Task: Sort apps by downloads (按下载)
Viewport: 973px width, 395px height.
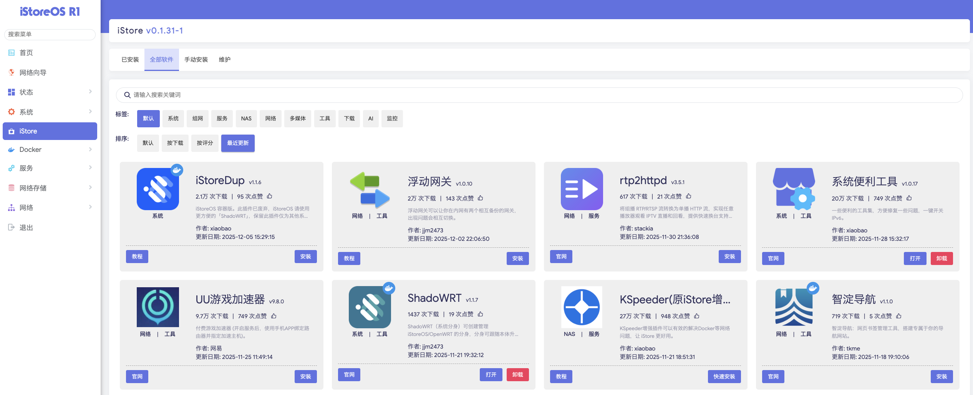Action: point(175,143)
